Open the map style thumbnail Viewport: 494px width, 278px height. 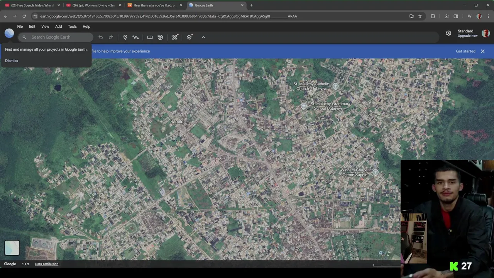coord(12,248)
